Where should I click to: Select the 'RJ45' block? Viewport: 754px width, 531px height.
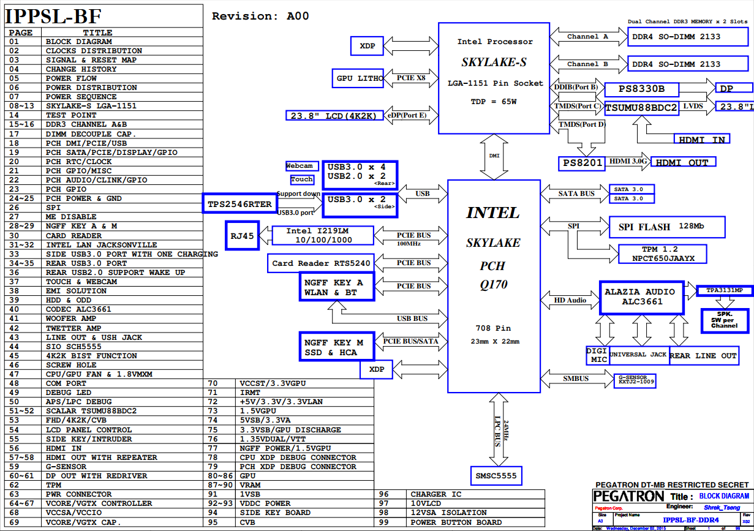pyautogui.click(x=243, y=237)
